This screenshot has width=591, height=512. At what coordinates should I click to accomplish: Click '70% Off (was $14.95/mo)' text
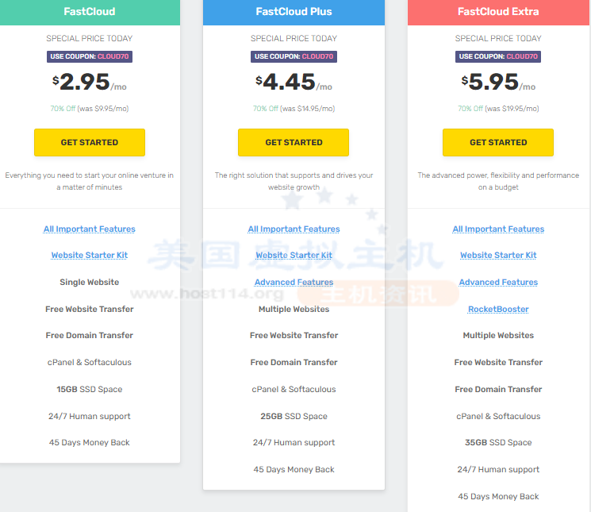coord(294,109)
